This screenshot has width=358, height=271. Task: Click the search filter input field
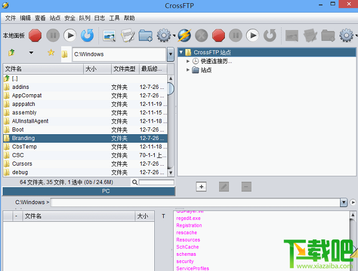156,182
